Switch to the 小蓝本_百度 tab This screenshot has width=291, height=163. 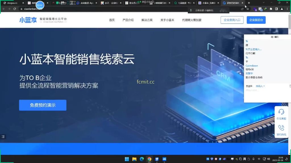(209, 3)
